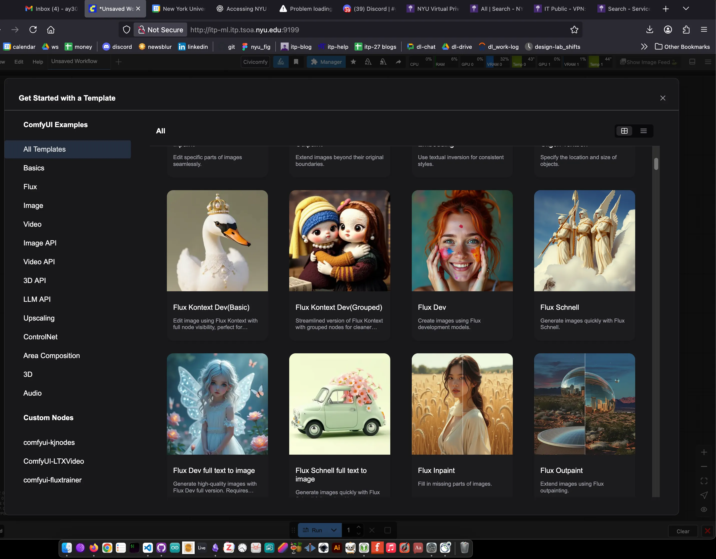Open the Manager extension button
The height and width of the screenshot is (559, 716).
pyautogui.click(x=326, y=62)
